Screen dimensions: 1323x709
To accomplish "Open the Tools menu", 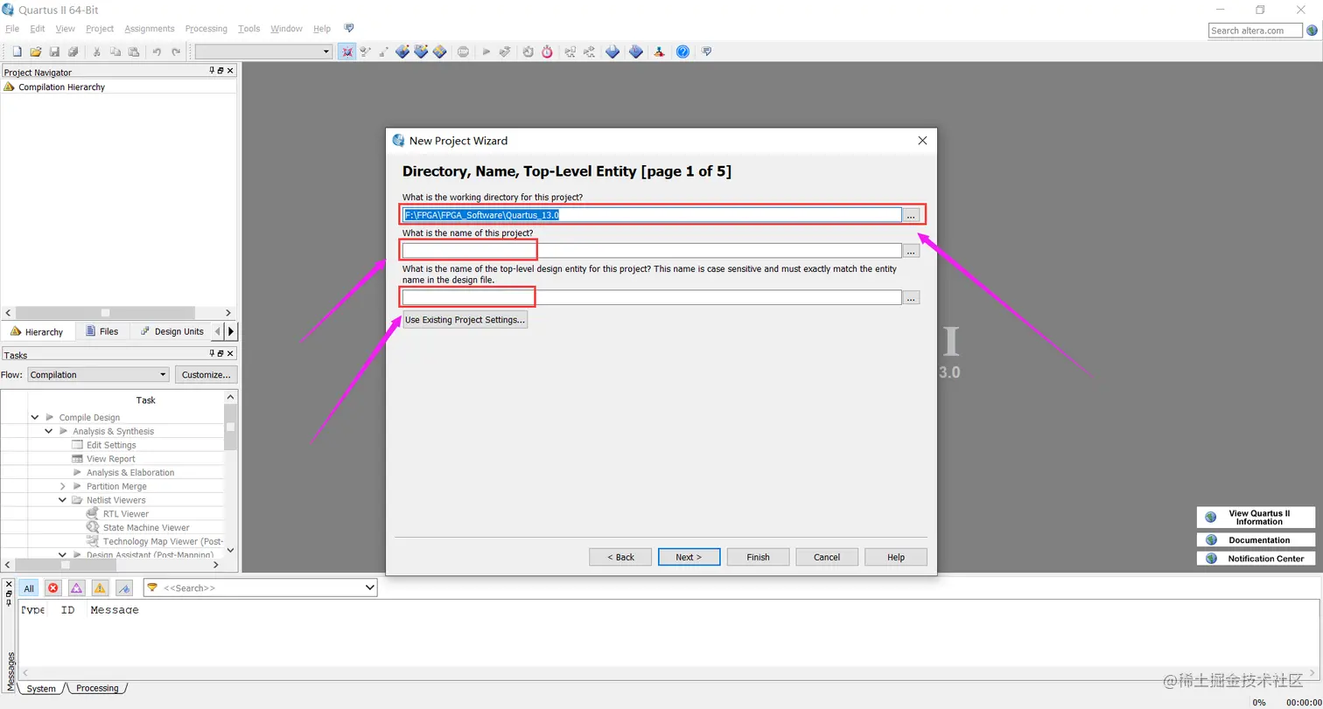I will [249, 29].
